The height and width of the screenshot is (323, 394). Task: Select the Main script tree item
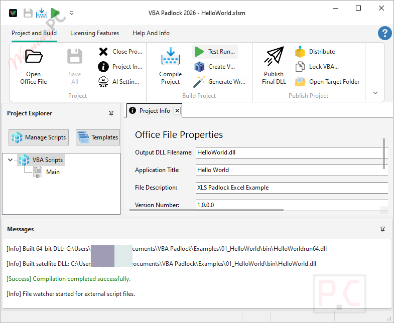pos(47,172)
